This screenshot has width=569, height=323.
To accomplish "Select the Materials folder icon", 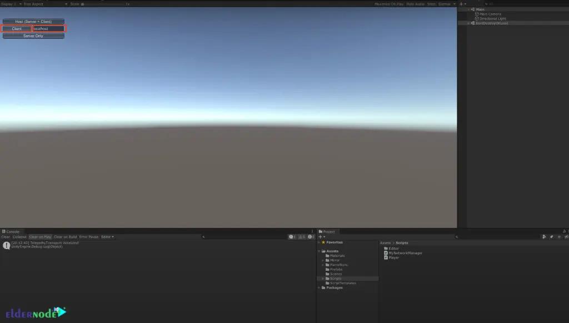I will coord(327,256).
